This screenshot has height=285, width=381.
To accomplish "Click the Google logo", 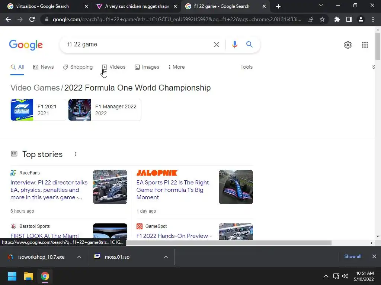I will click(26, 45).
